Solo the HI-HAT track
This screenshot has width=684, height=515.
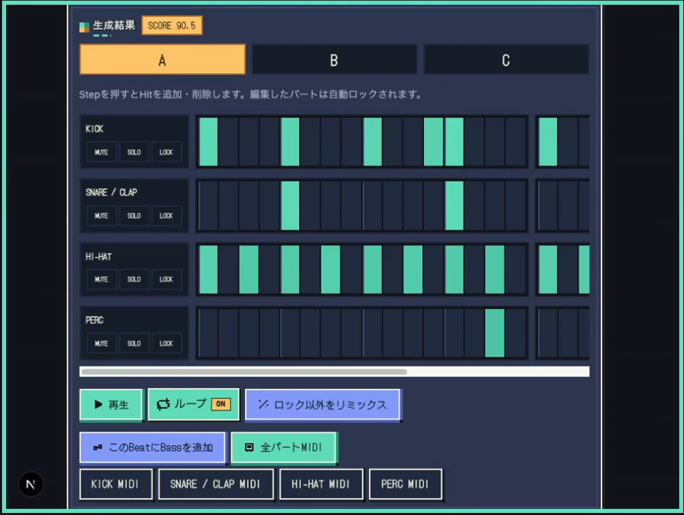[134, 279]
